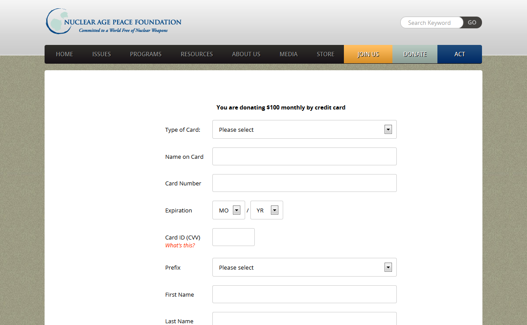The image size is (527, 325).
Task: Click into the Card ID (CVV) field
Action: click(x=233, y=237)
